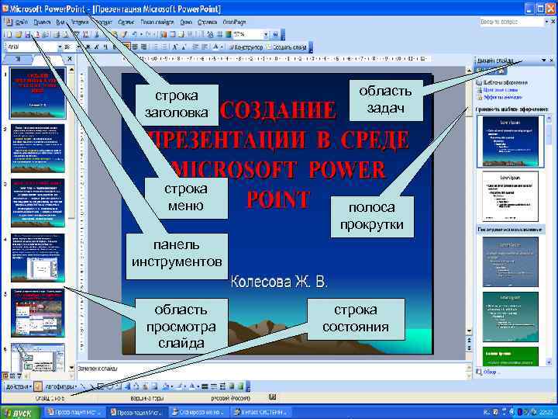Toggle the show grid icon
The width and height of the screenshot is (558, 419).
tap(219, 35)
